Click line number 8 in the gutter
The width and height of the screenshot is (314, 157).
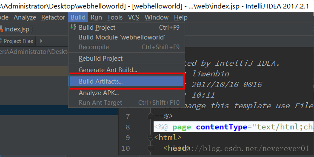(x=128, y=127)
